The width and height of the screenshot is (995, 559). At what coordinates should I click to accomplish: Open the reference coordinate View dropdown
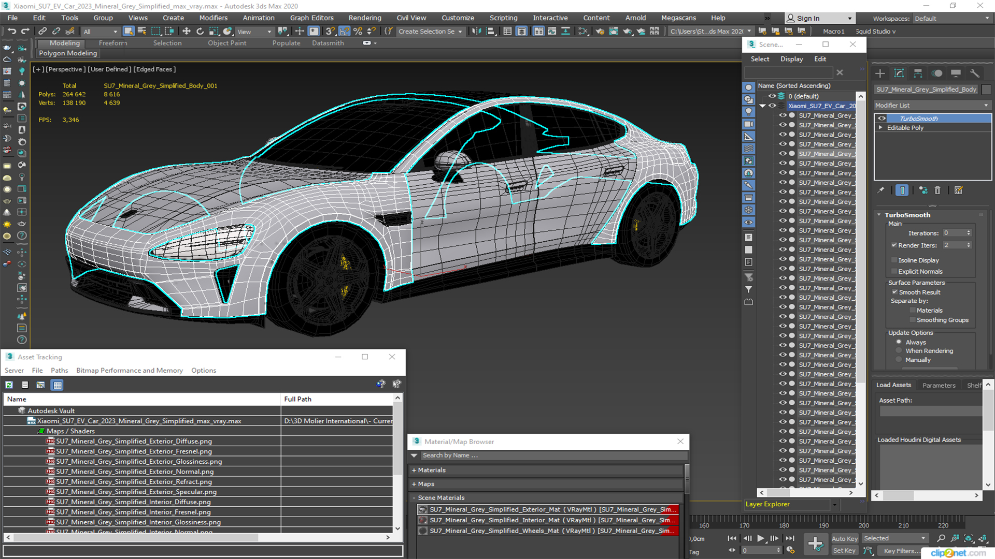254,32
